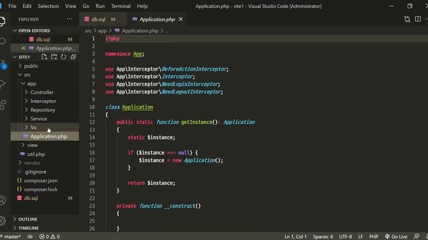Open the Explorer view in activity bar
The height and width of the screenshot is (240, 428).
coord(2,21)
